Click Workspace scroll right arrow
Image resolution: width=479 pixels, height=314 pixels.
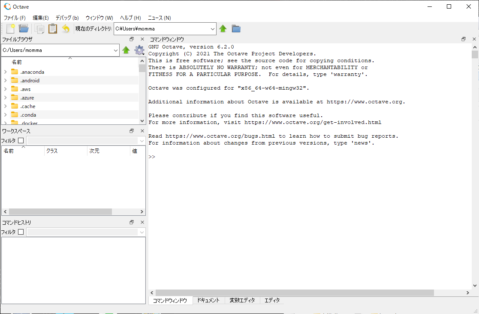click(x=142, y=211)
